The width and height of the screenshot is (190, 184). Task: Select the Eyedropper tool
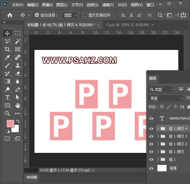point(7,57)
